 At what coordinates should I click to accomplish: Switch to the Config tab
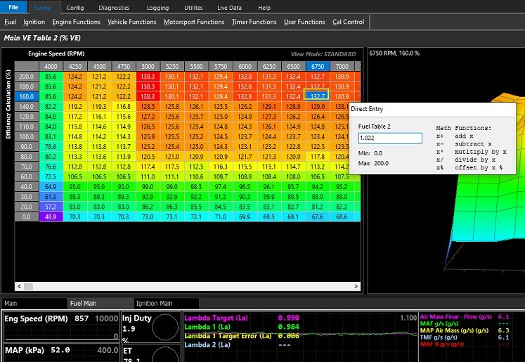(x=74, y=7)
